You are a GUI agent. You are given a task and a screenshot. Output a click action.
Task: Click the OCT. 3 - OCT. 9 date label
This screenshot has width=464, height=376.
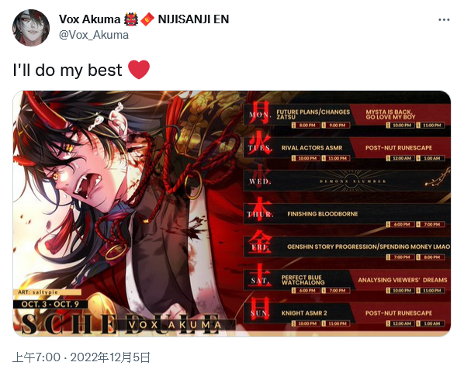coord(50,304)
